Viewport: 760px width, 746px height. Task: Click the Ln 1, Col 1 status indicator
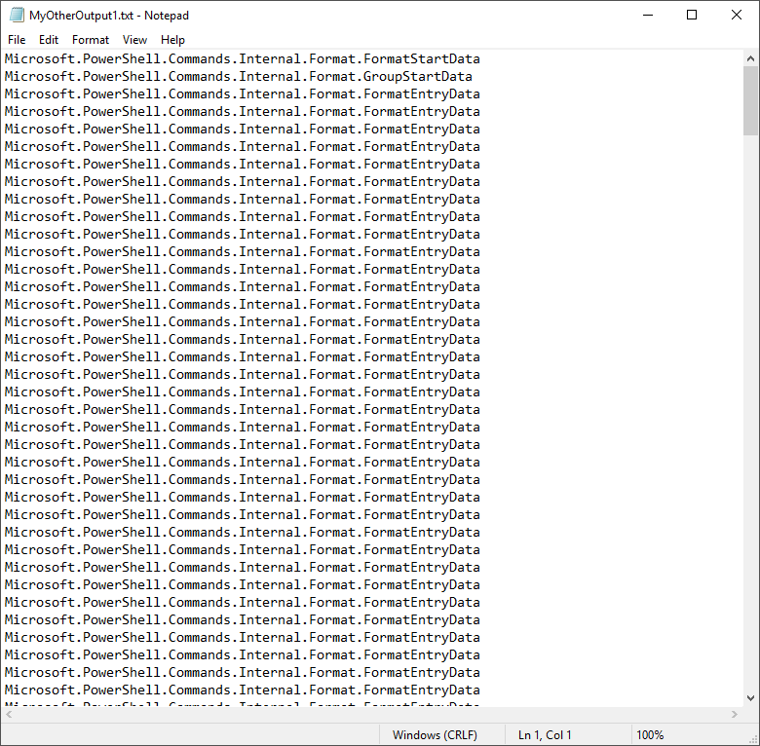(545, 735)
